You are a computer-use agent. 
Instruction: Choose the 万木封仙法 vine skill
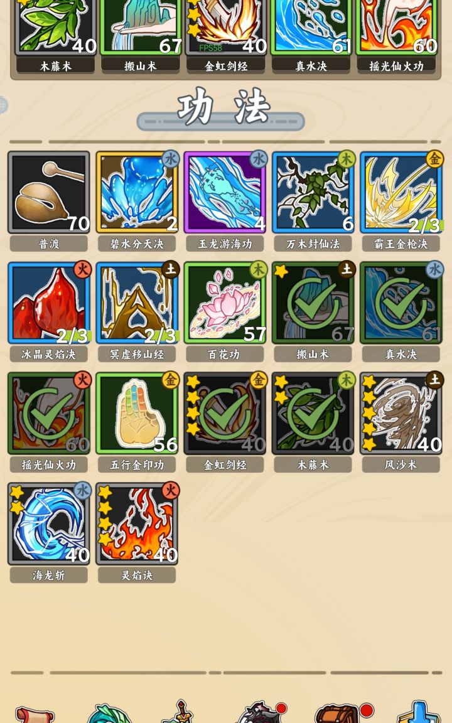point(313,192)
